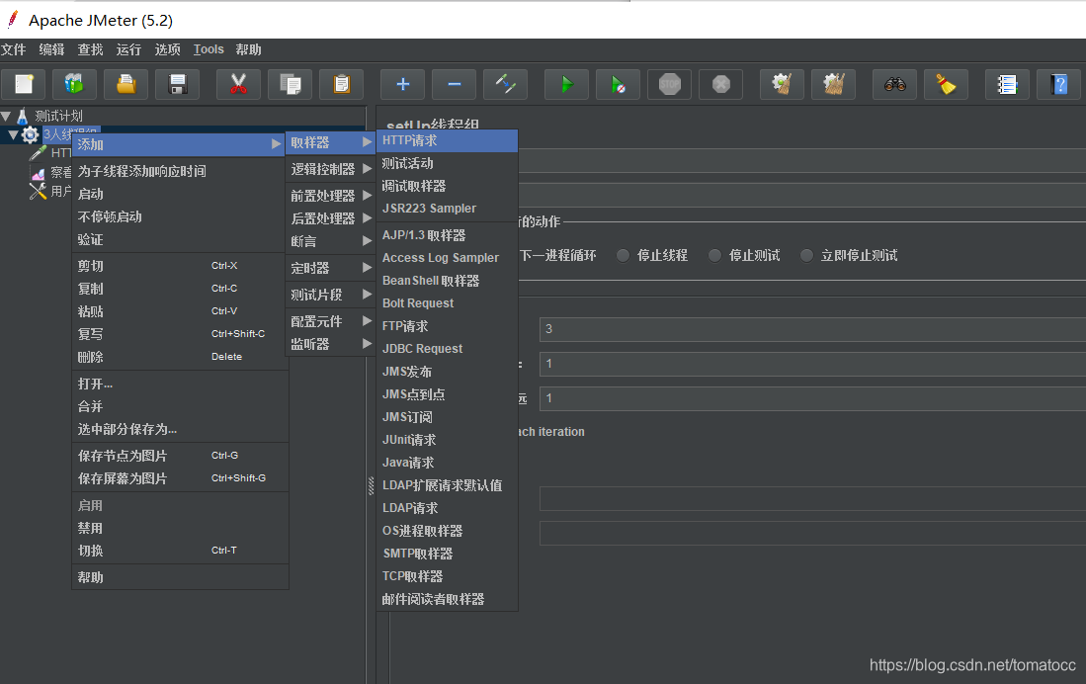Expand the Logic Controller (逻辑控制器) submenu
This screenshot has height=684, width=1086.
[x=330, y=169]
